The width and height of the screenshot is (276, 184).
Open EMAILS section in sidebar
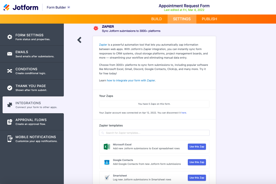(32, 54)
